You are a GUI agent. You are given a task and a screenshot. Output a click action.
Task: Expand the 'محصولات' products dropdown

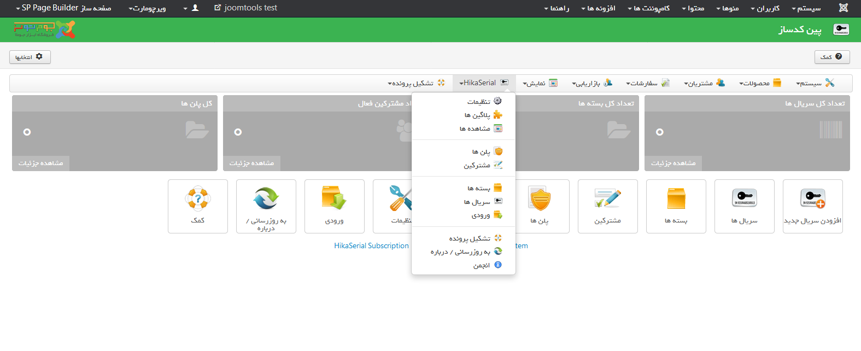pyautogui.click(x=760, y=83)
